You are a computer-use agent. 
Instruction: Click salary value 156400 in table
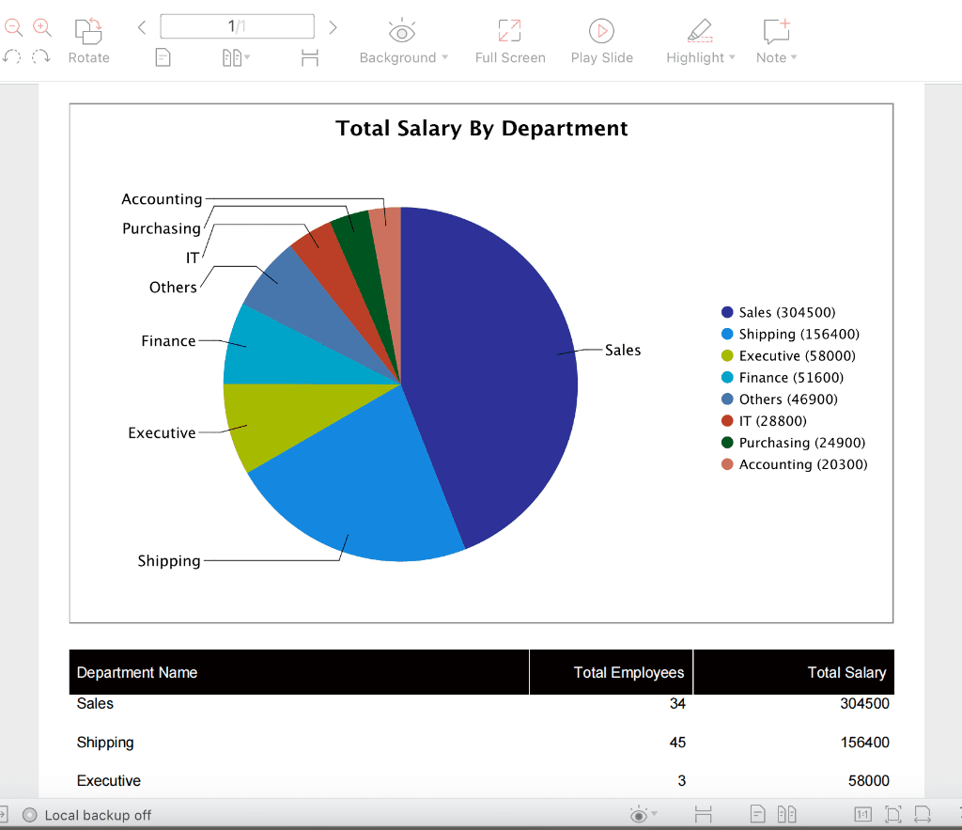(864, 743)
